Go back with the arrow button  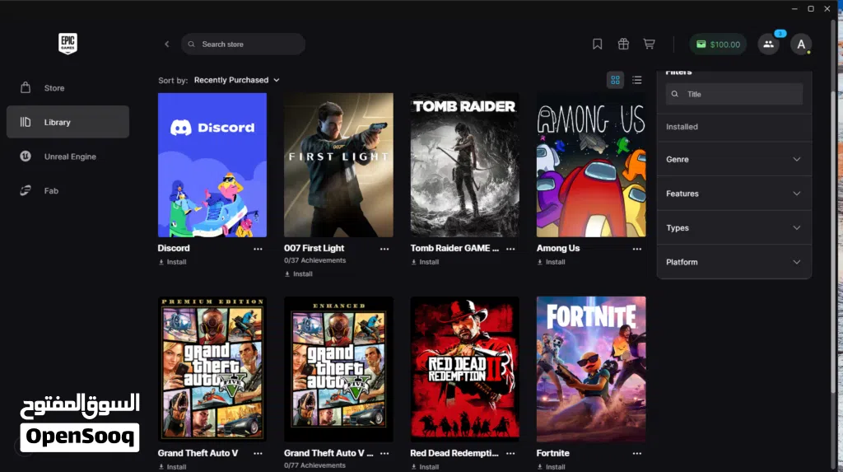point(166,44)
